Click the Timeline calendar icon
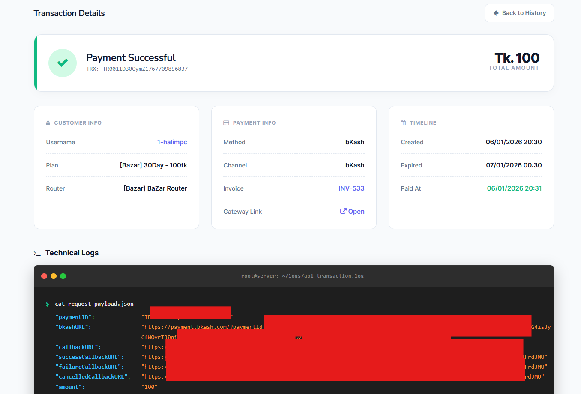The image size is (581, 394). (x=403, y=123)
